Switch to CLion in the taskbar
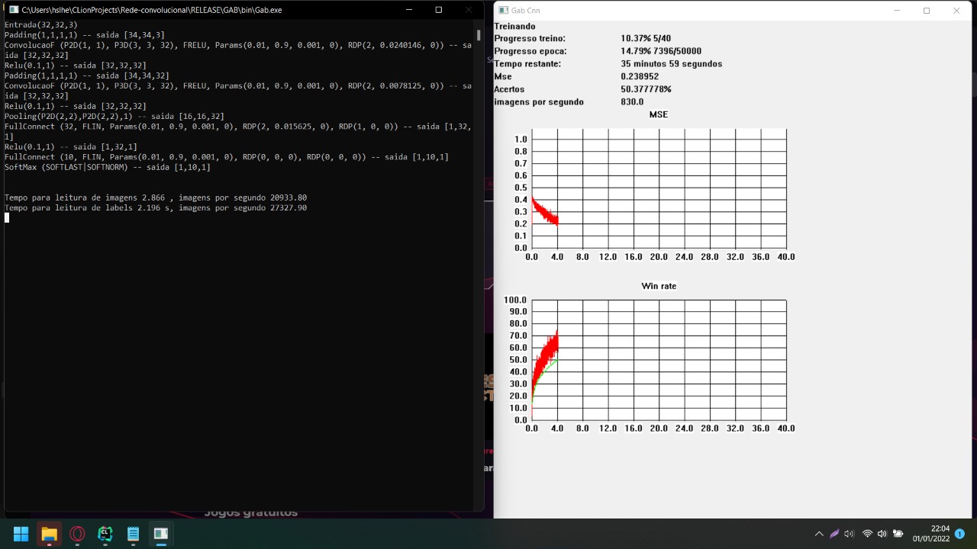The width and height of the screenshot is (977, 549). [x=105, y=534]
